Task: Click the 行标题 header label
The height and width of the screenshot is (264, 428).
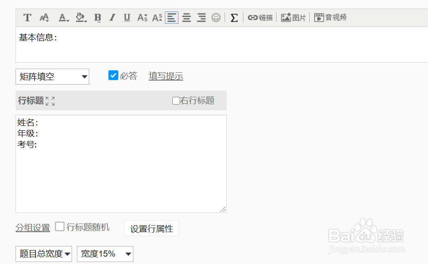Action: pyautogui.click(x=31, y=101)
